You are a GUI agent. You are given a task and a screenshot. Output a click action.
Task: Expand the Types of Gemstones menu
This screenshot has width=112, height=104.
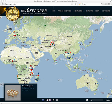65,11
